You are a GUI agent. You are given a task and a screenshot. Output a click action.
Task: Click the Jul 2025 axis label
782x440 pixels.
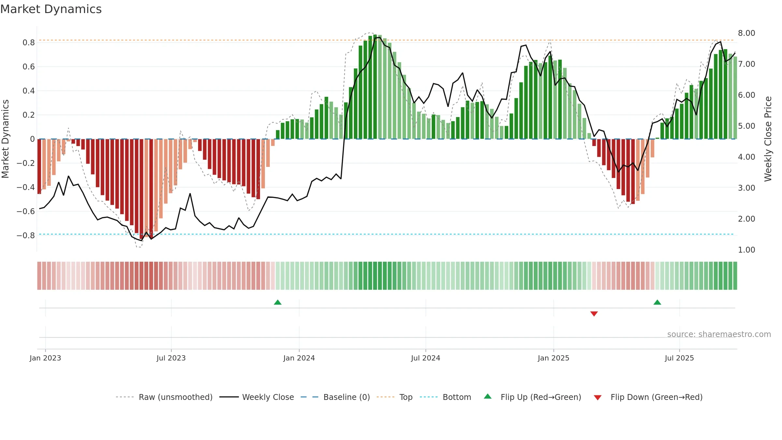pos(679,358)
